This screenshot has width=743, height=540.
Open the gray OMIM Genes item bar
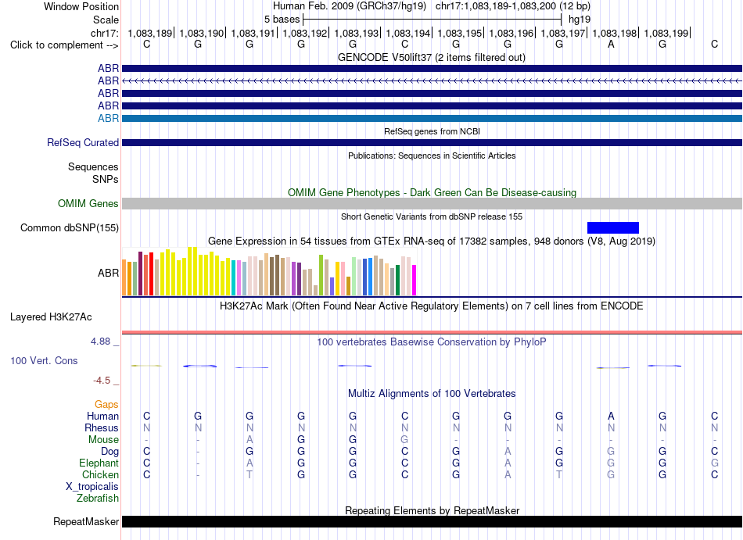pos(432,203)
